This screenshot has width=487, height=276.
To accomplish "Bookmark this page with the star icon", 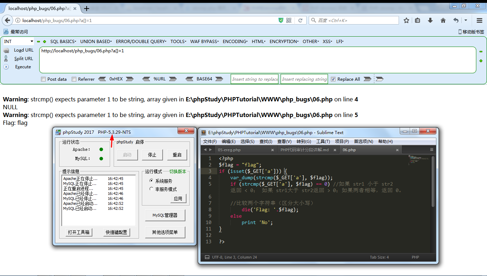I will click(406, 21).
